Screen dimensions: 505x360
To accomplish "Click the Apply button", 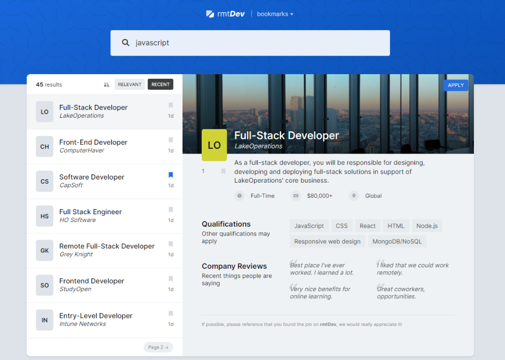I will [x=456, y=85].
